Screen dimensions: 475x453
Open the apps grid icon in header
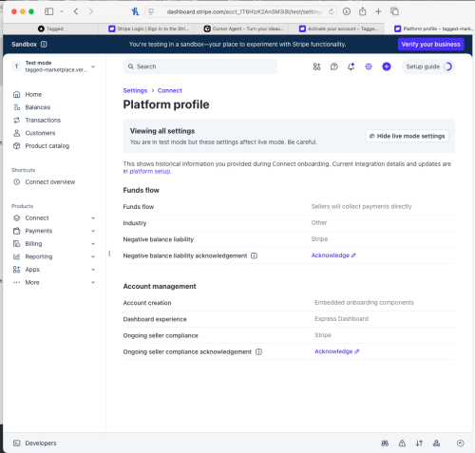(316, 66)
